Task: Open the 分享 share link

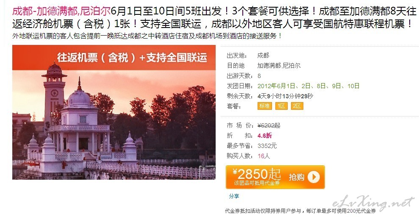Action: point(234,196)
